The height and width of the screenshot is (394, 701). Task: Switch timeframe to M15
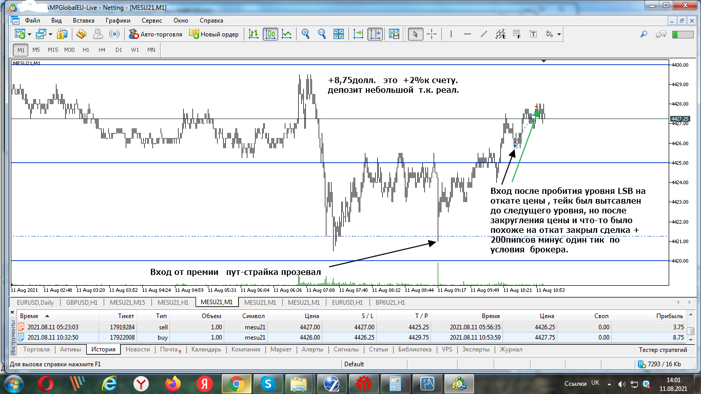(x=53, y=50)
